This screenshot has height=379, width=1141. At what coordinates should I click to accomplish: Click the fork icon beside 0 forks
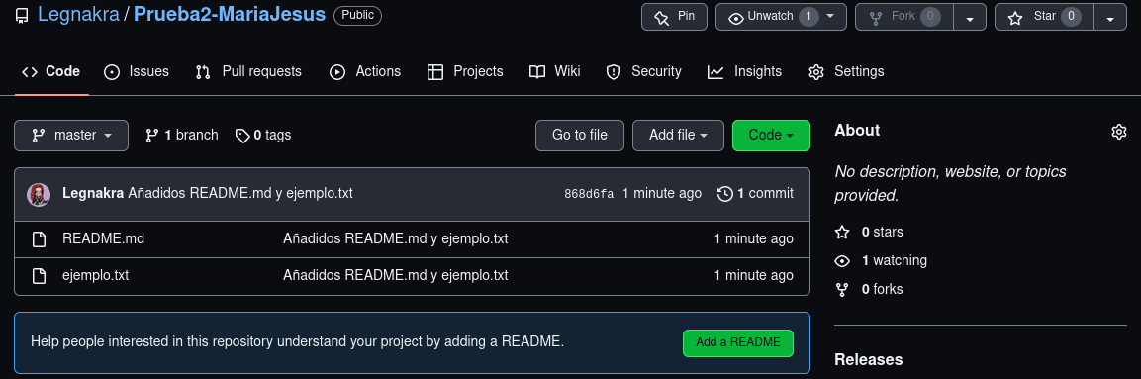click(842, 290)
